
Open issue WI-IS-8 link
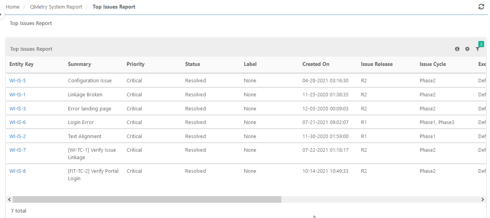pyautogui.click(x=18, y=171)
